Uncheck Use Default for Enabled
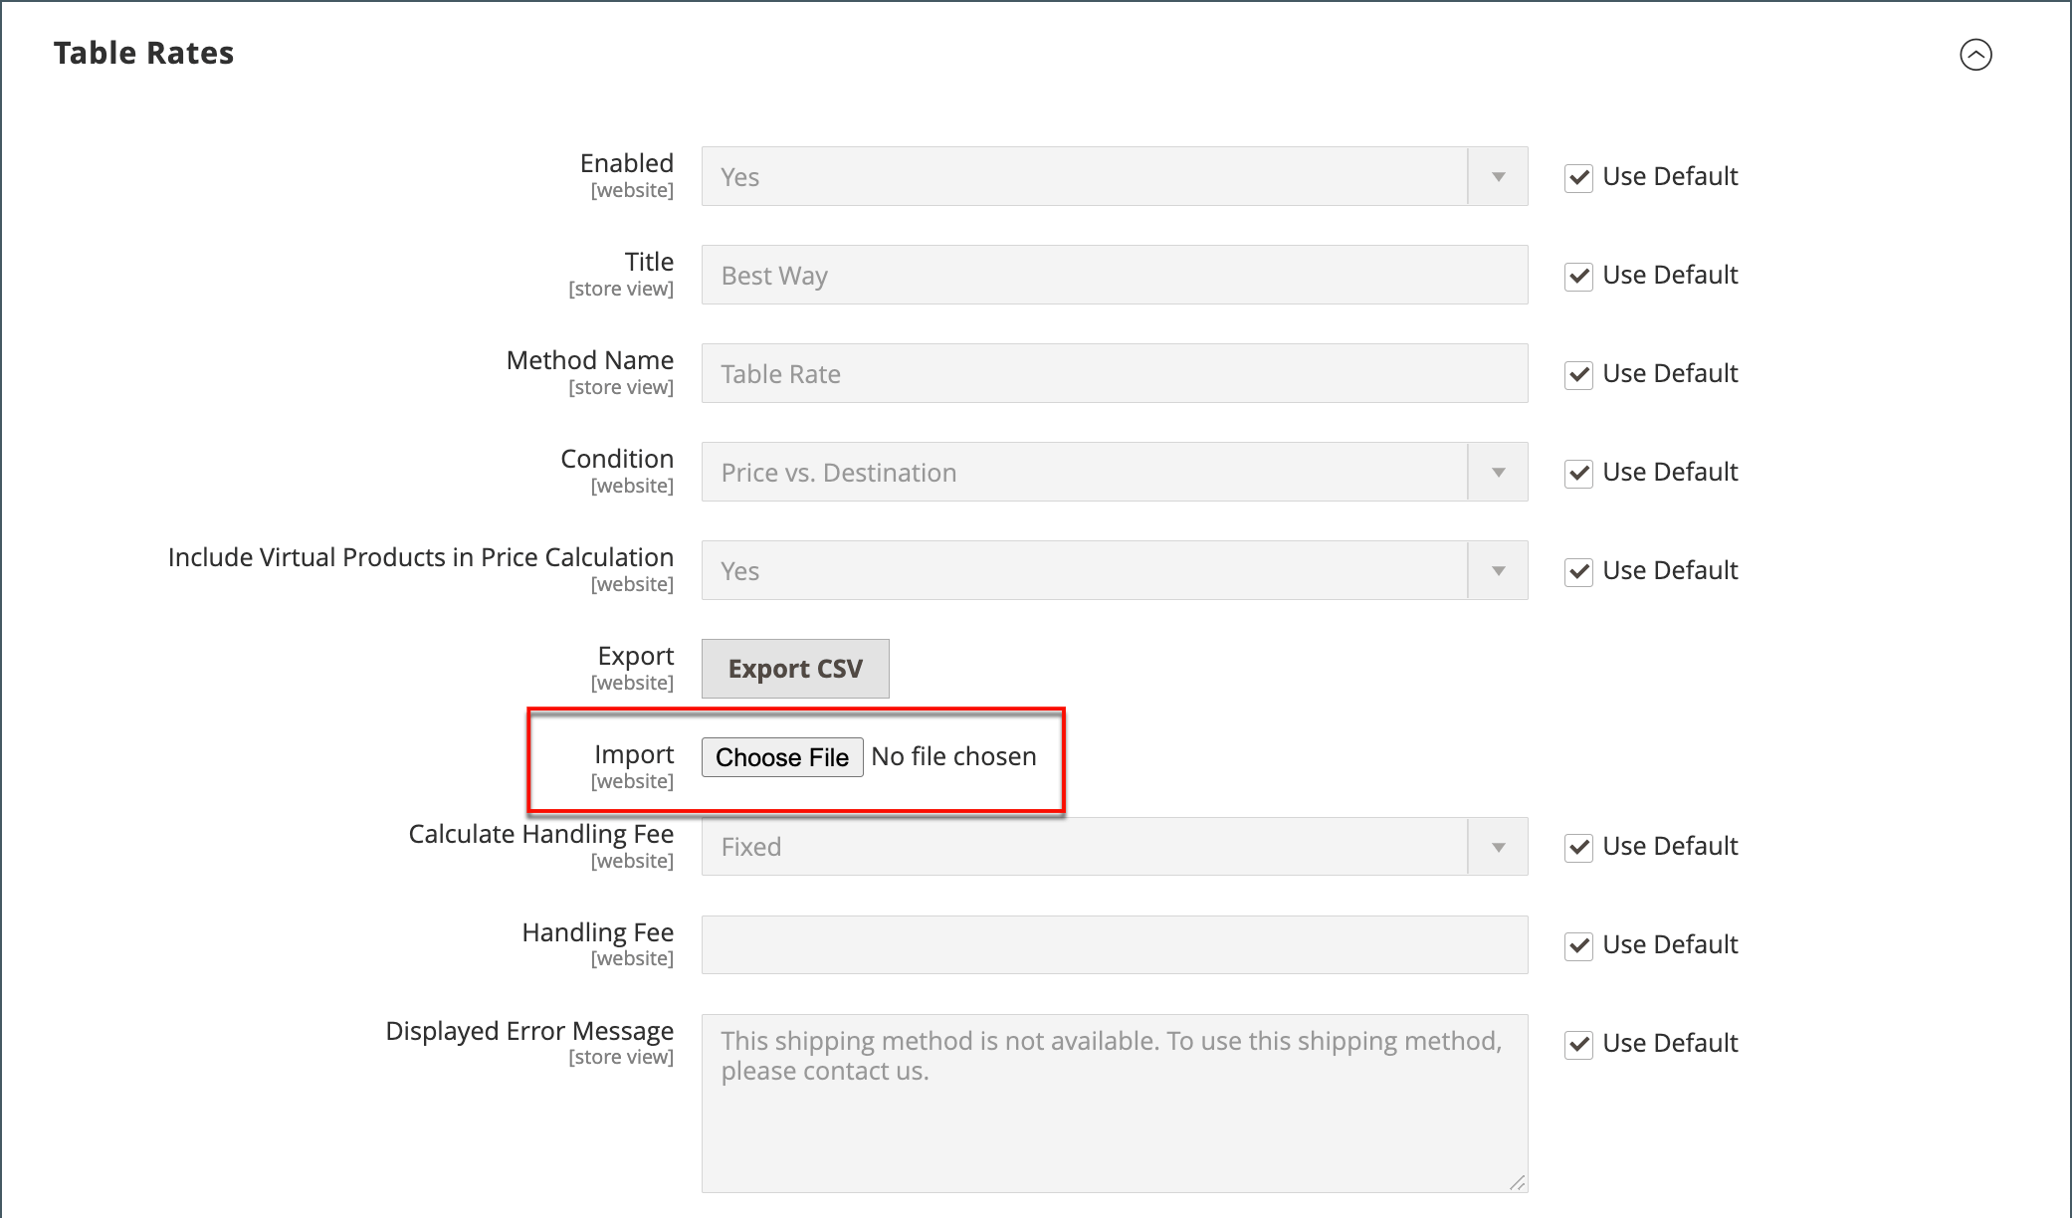Image resolution: width=2072 pixels, height=1218 pixels. [1578, 178]
